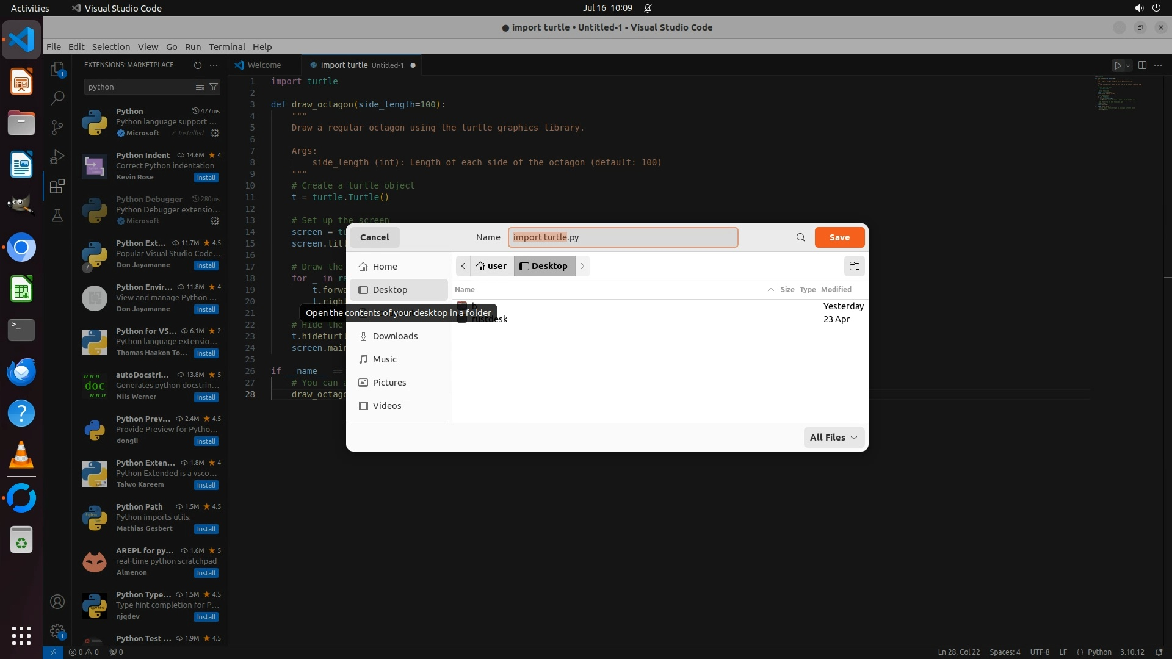The height and width of the screenshot is (659, 1172).
Task: Click the create new folder icon
Action: (x=854, y=266)
